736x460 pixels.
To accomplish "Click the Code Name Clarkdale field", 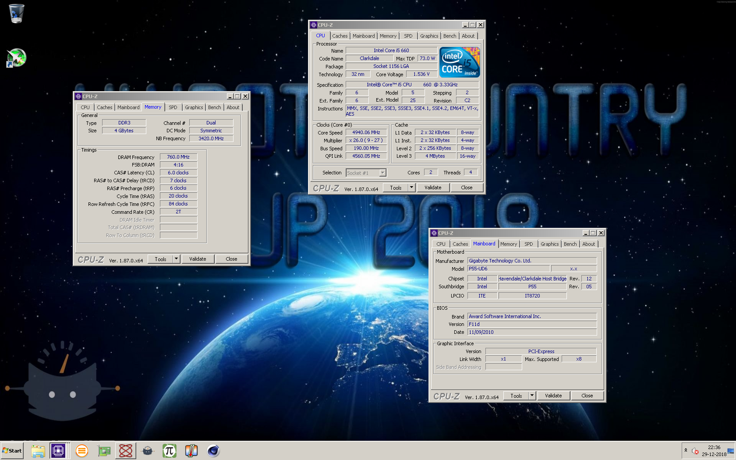I will pyautogui.click(x=369, y=58).
